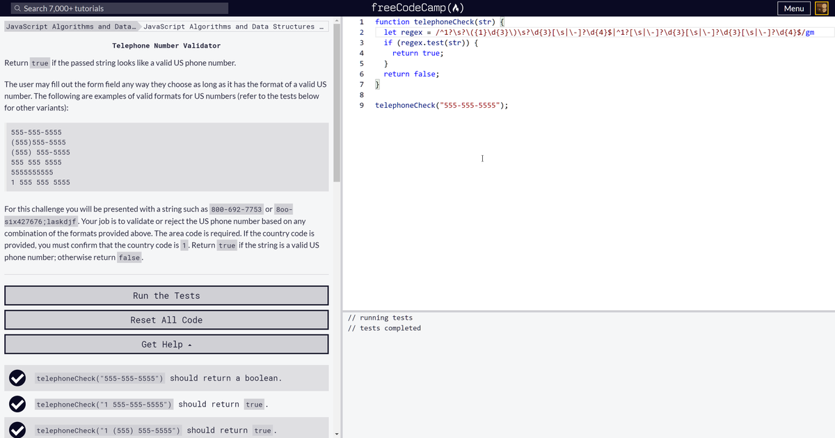
Task: Expand the Get Help dropdown
Action: click(x=166, y=344)
